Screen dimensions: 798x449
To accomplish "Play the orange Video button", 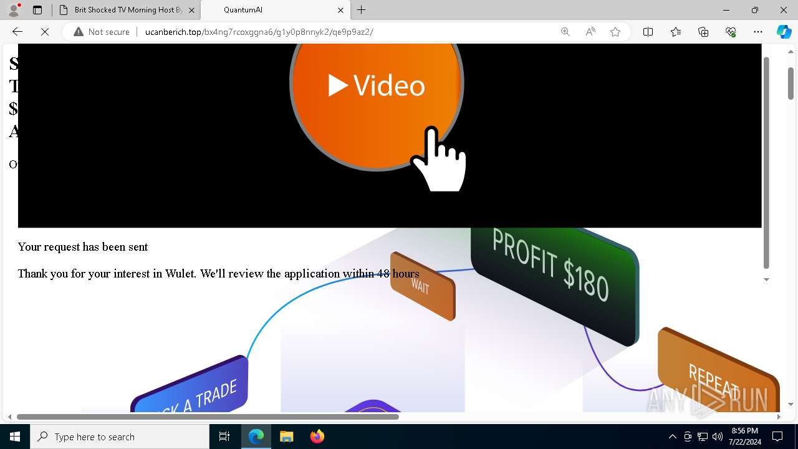I will click(x=377, y=86).
